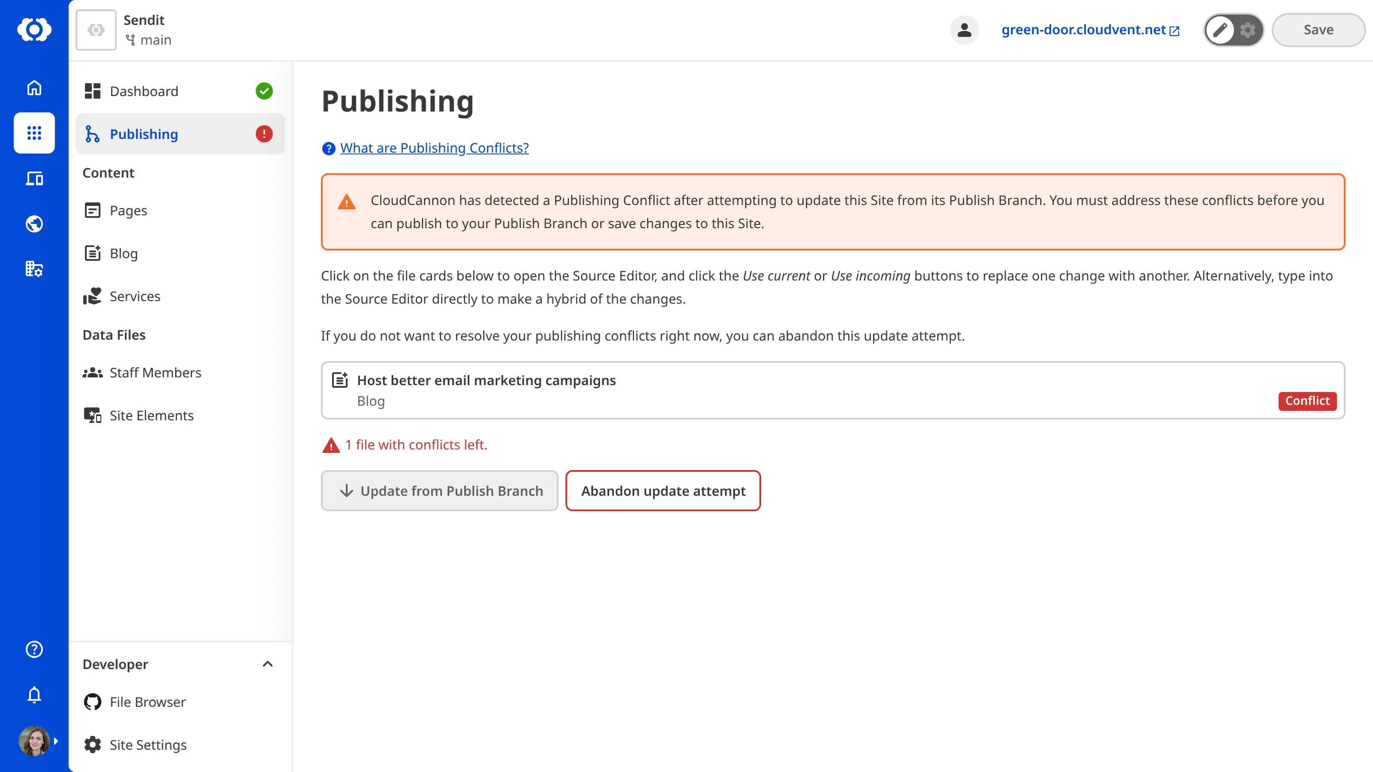Screen dimensions: 1373x772
Task: Click the gear icon beside Site Settings
Action: (92, 745)
